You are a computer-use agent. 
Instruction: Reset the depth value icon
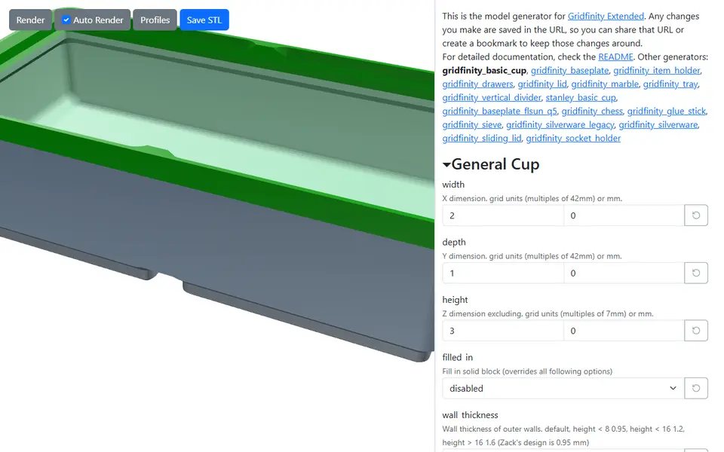696,273
